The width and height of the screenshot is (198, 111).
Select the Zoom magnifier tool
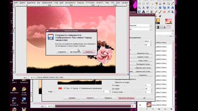[140, 8]
